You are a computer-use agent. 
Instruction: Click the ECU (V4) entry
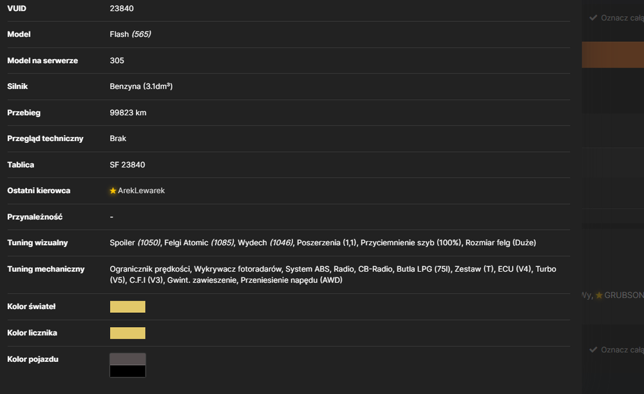515,269
